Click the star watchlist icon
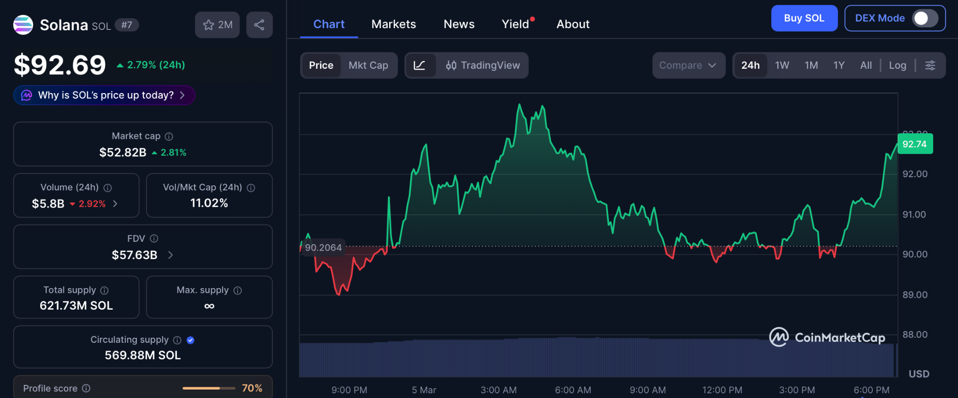 (x=209, y=25)
